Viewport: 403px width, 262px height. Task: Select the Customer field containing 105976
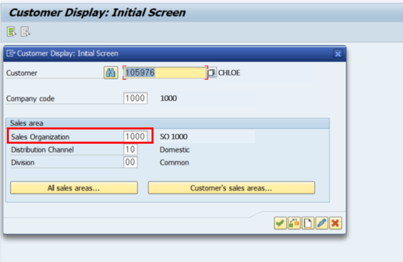click(x=166, y=73)
